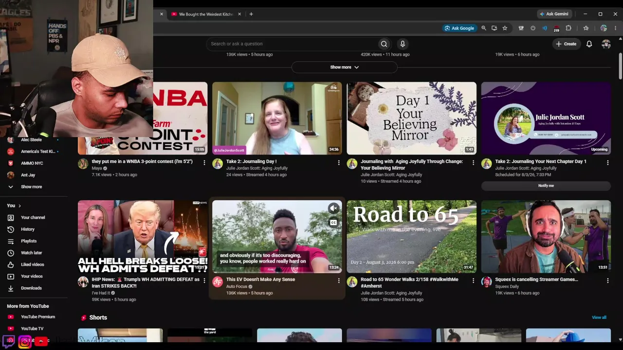Click the Create button
The width and height of the screenshot is (623, 350).
(566, 44)
